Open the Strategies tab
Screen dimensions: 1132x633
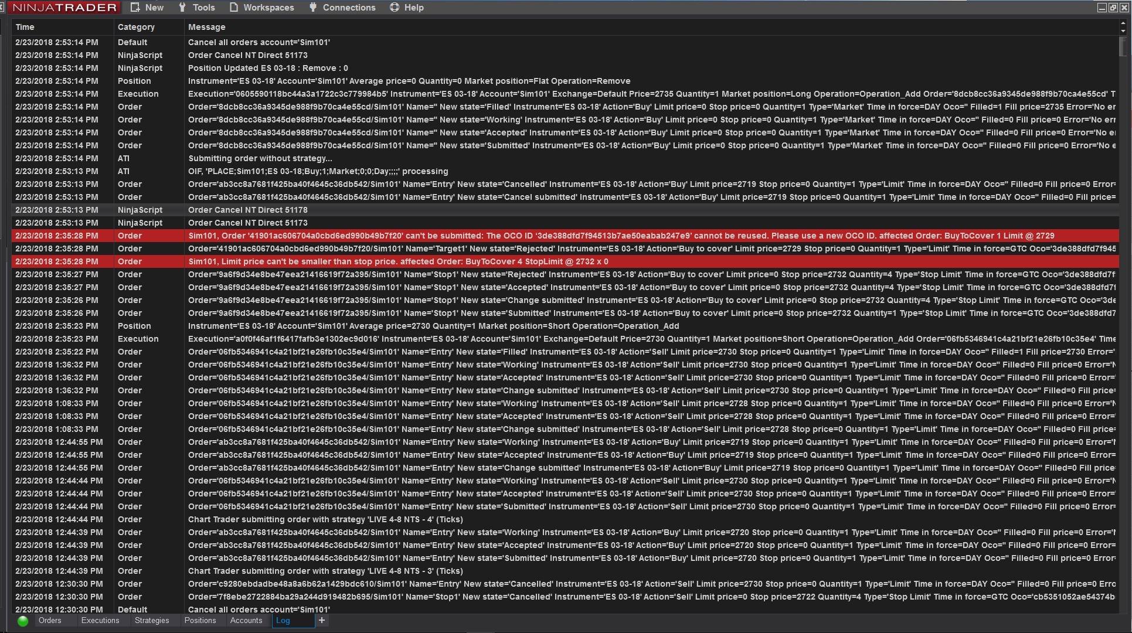pyautogui.click(x=152, y=621)
